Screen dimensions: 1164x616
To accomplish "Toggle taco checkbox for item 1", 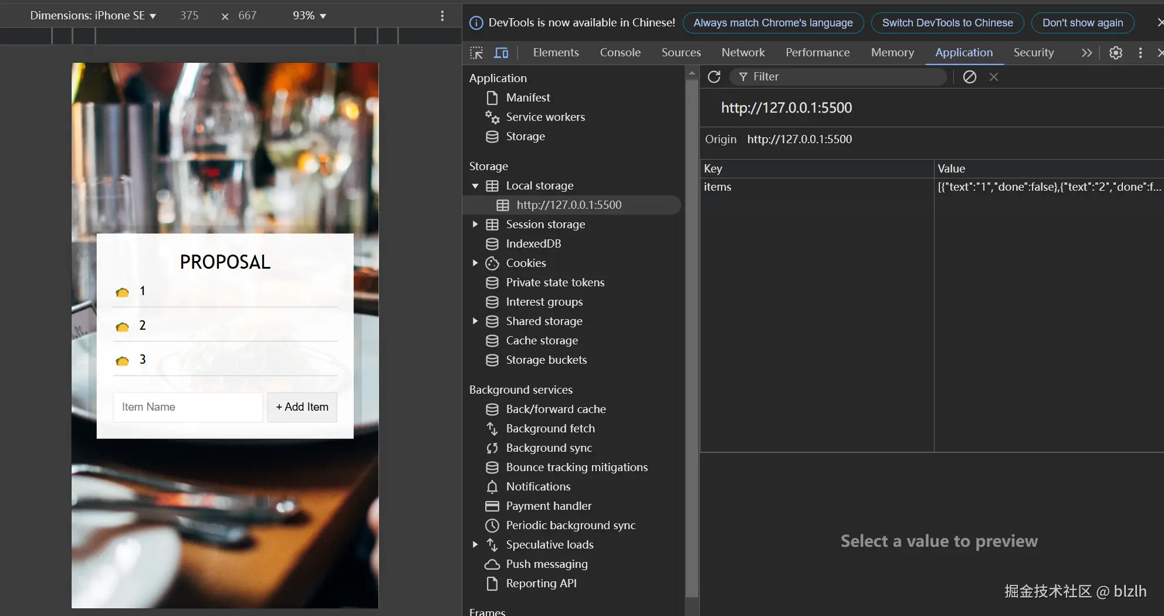I will coord(122,292).
